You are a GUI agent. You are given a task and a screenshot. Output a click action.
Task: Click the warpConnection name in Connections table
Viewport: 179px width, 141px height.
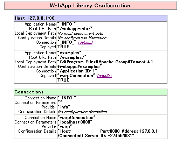pyautogui.click(x=77, y=118)
